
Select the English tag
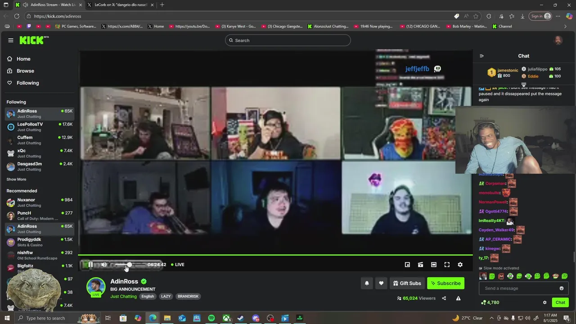[148, 297]
